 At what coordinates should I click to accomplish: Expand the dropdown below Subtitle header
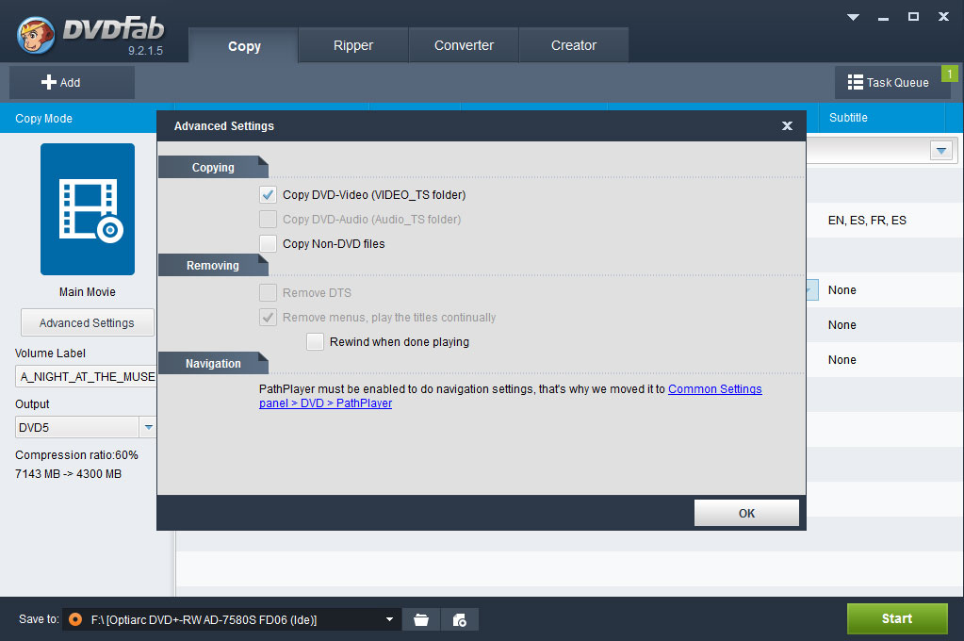tap(940, 151)
